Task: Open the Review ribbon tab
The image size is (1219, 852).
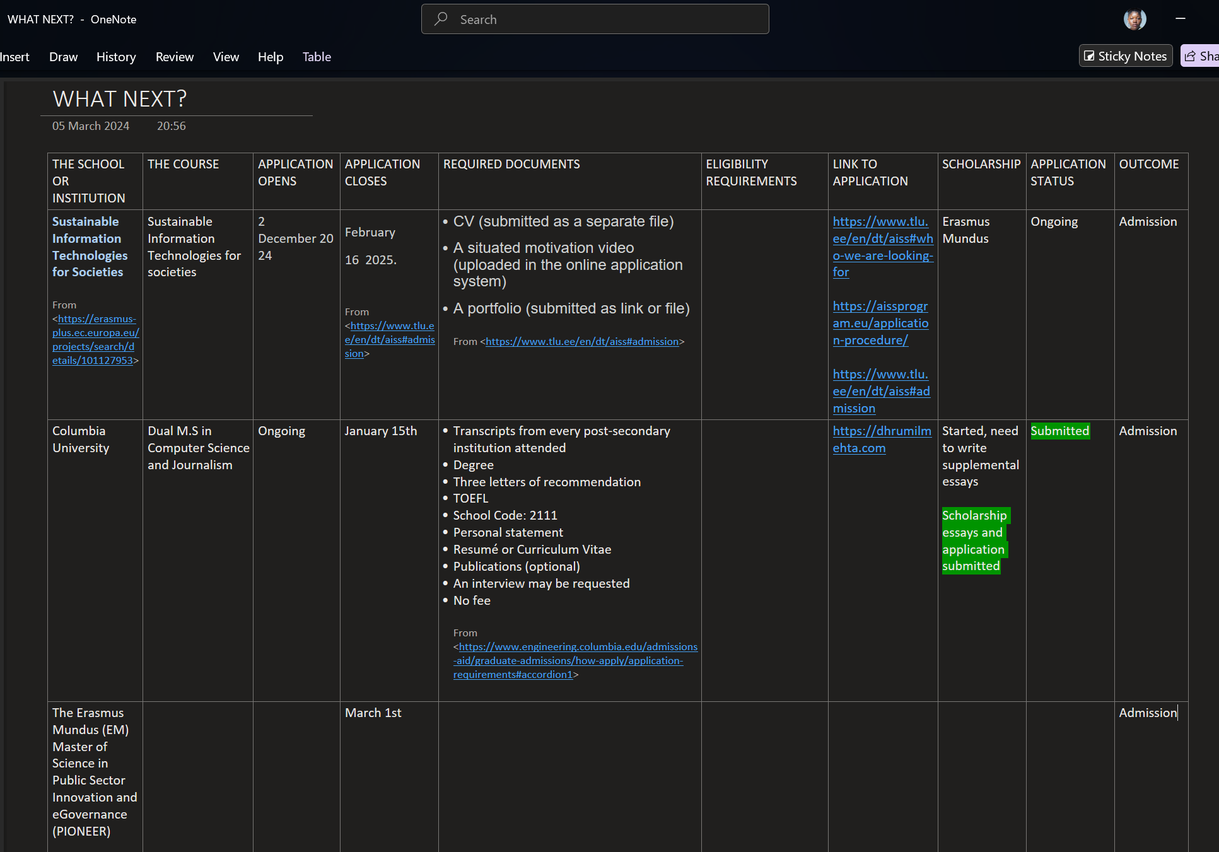Action: click(175, 57)
